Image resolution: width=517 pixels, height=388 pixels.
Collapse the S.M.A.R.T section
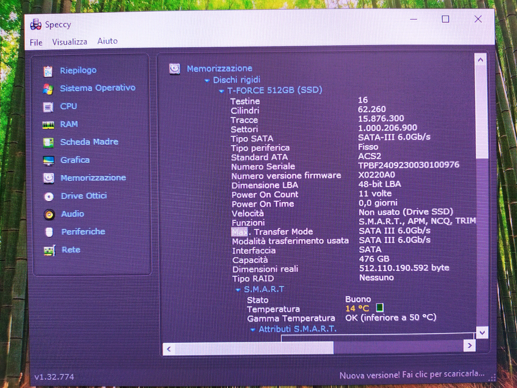[238, 290]
